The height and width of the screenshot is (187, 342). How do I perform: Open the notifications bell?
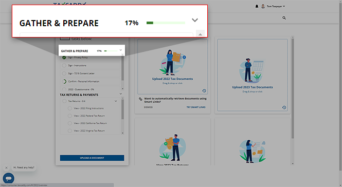[x=257, y=6]
